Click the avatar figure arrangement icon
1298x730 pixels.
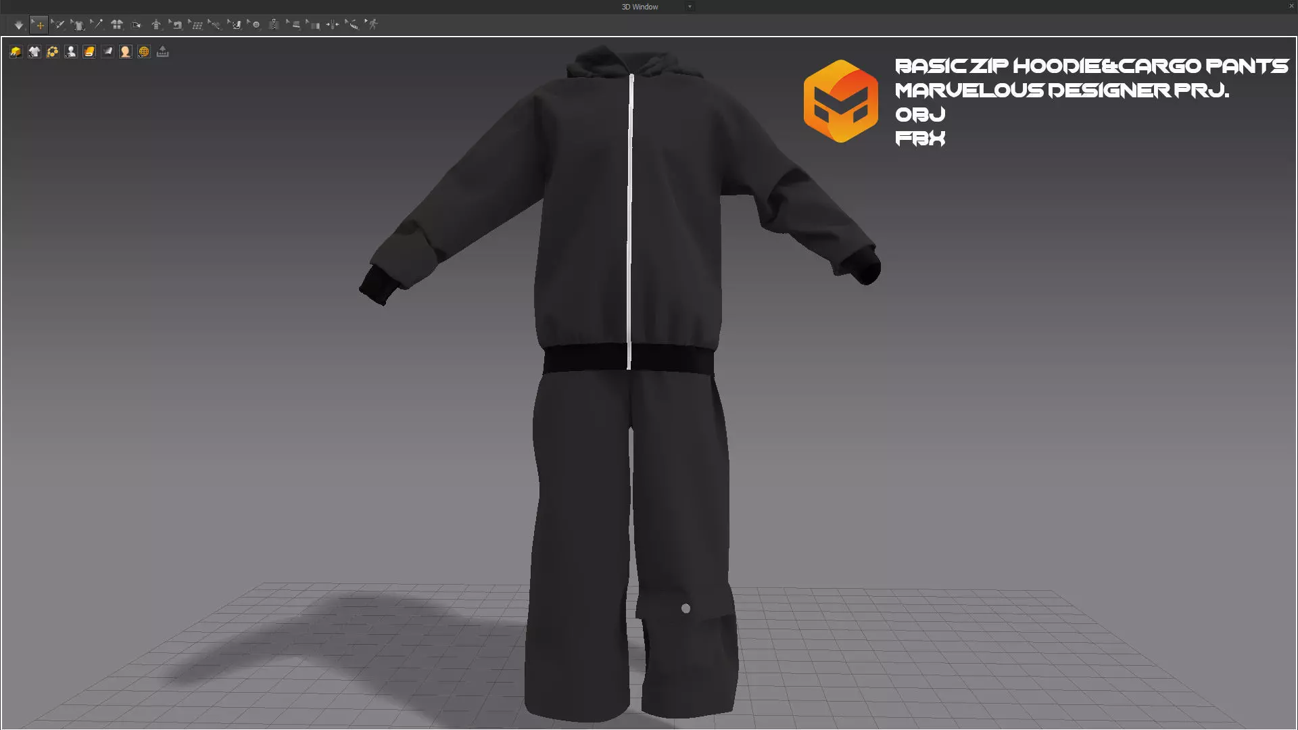click(156, 24)
